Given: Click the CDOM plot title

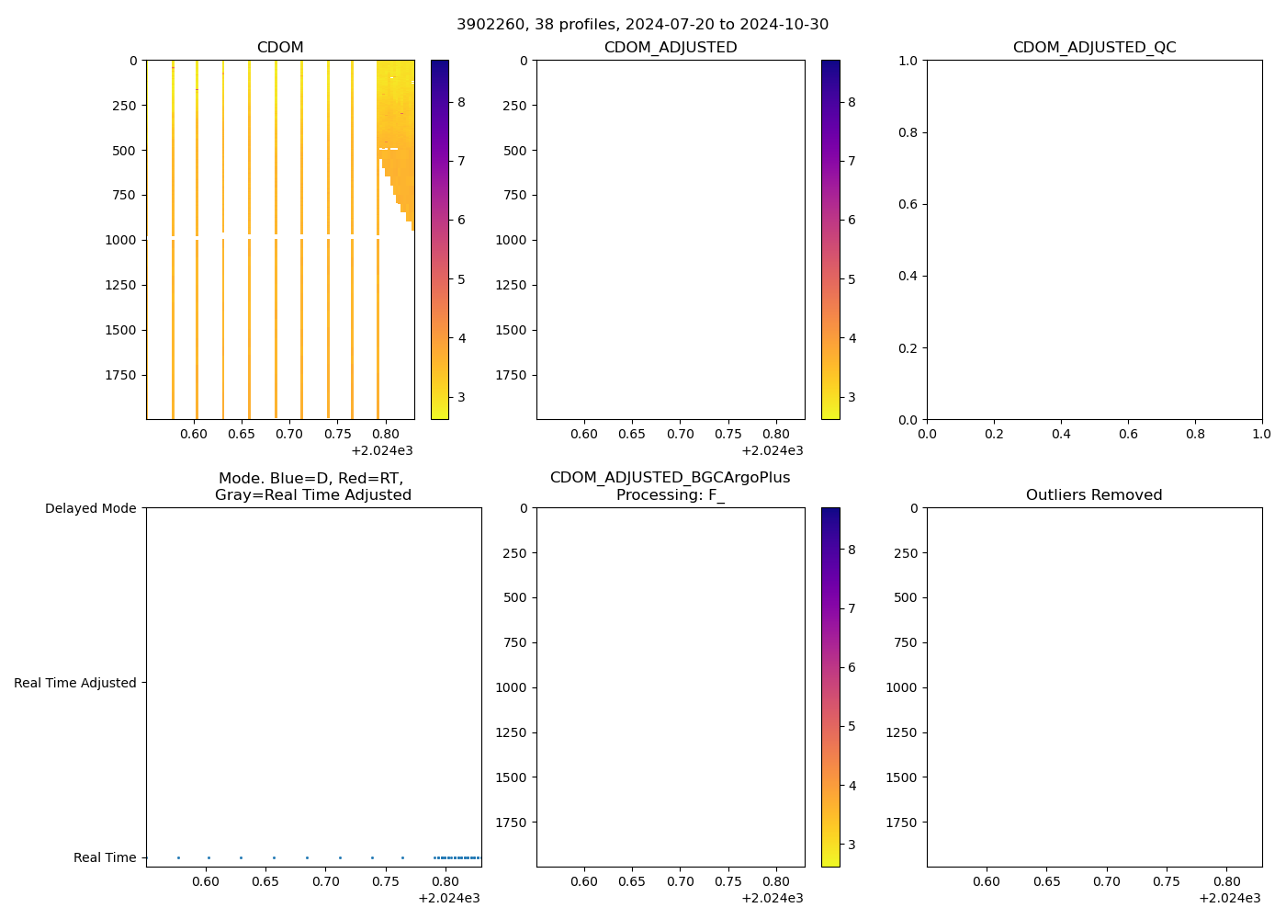Looking at the screenshot, I should pos(280,47).
